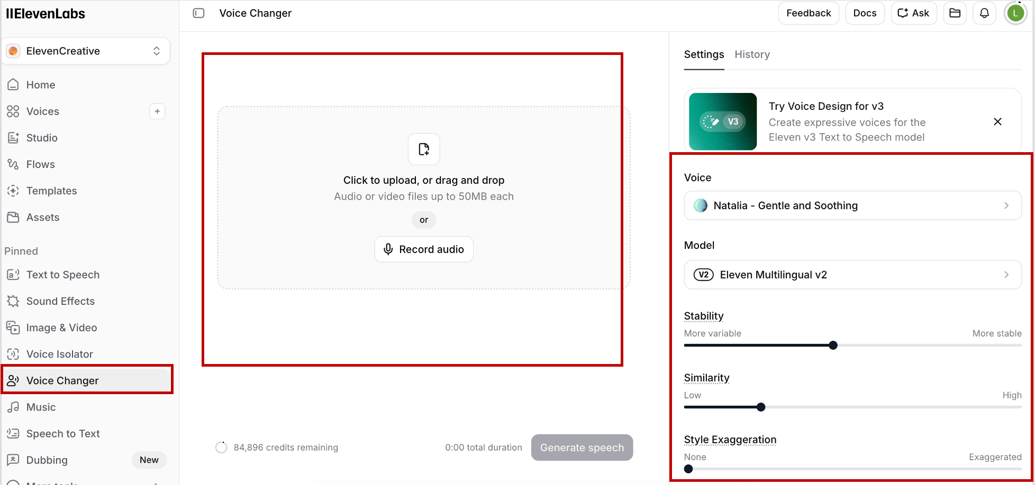The width and height of the screenshot is (1035, 485).
Task: Open Studio from the sidebar
Action: click(x=42, y=138)
